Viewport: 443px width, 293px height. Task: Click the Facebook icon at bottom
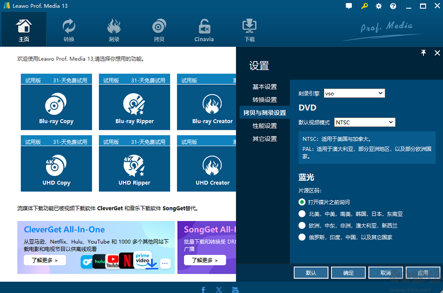point(204,290)
